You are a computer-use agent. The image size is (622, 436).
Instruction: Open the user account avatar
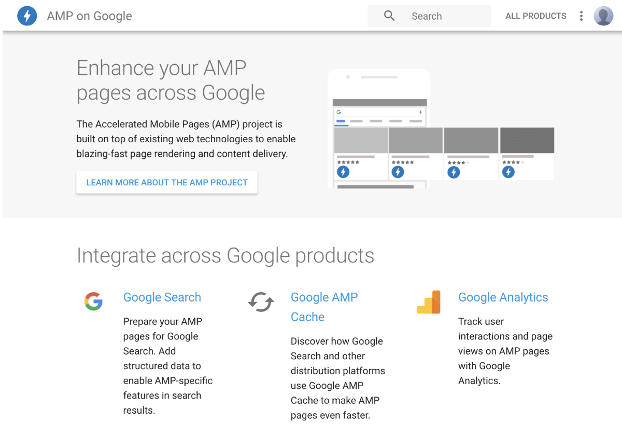[x=603, y=16]
